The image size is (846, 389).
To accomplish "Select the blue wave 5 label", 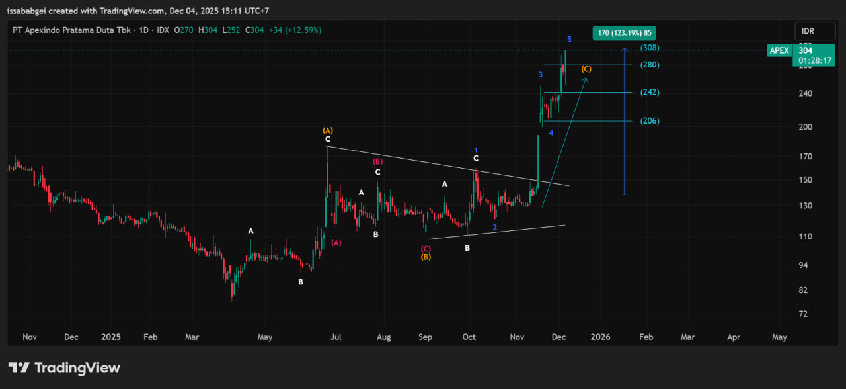I will [x=569, y=40].
